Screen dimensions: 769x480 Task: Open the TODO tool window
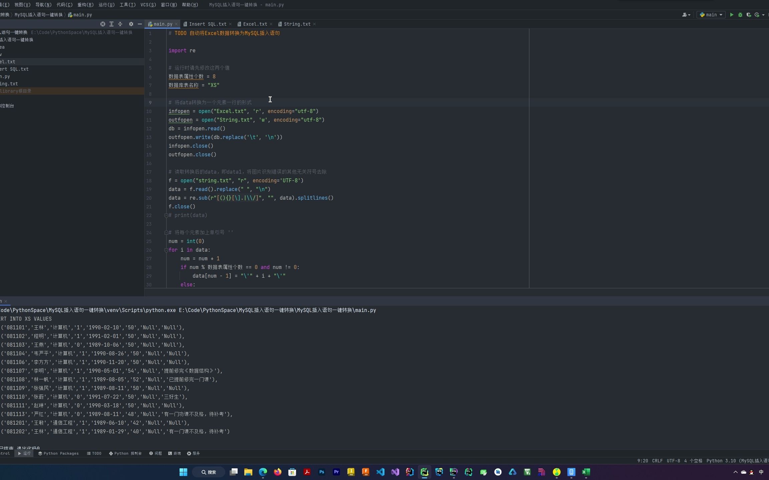(x=94, y=453)
